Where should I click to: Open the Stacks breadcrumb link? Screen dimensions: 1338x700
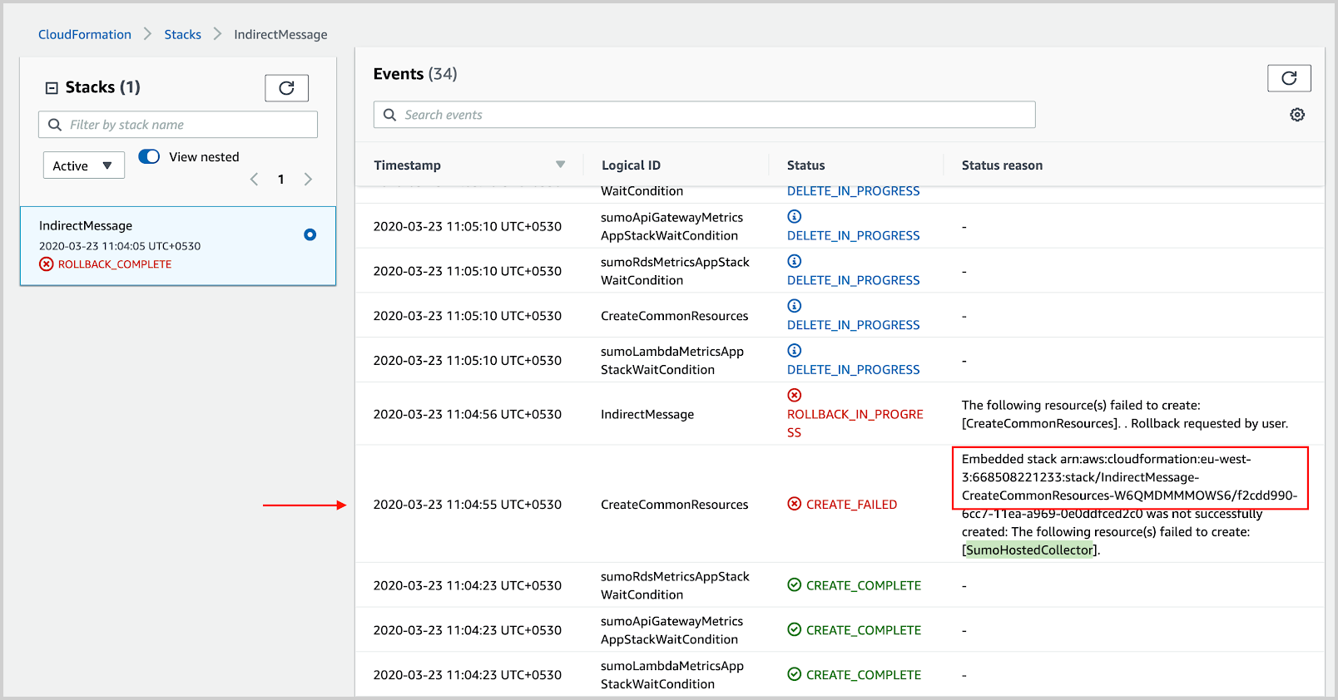tap(182, 34)
